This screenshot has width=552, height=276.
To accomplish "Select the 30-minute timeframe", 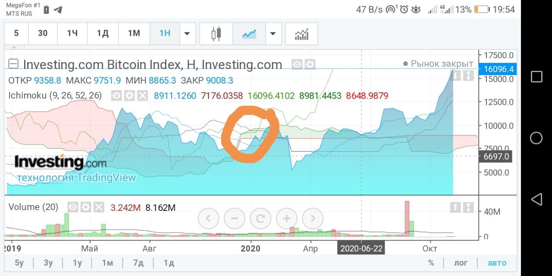I will [x=43, y=34].
